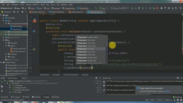183x103 pixels.
Task: Click the layout file gutter icon on line 10
Action: (34, 21)
